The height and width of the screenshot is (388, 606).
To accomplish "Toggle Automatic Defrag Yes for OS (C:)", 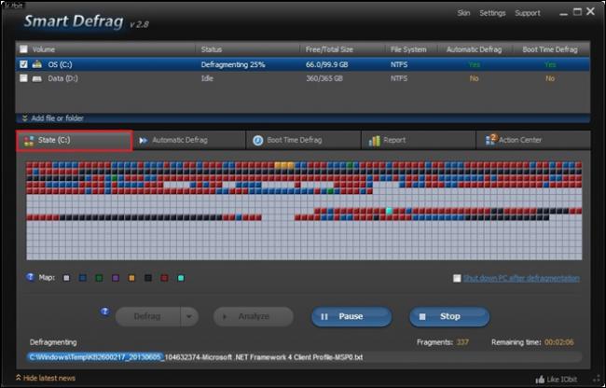I will [x=474, y=64].
